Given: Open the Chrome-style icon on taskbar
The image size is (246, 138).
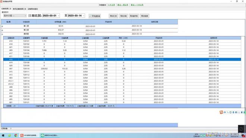Looking at the screenshot, I should [16, 135].
